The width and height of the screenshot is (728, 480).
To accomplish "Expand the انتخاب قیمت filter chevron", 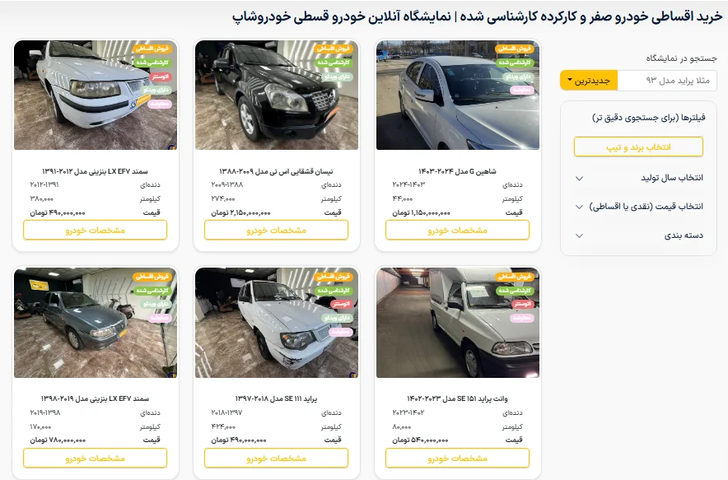I will pyautogui.click(x=579, y=207).
